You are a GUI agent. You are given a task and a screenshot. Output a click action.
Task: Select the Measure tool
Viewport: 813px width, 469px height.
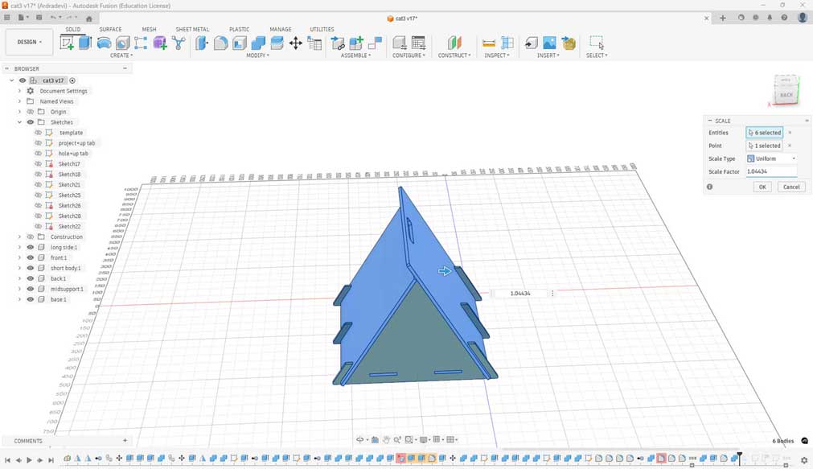click(488, 43)
